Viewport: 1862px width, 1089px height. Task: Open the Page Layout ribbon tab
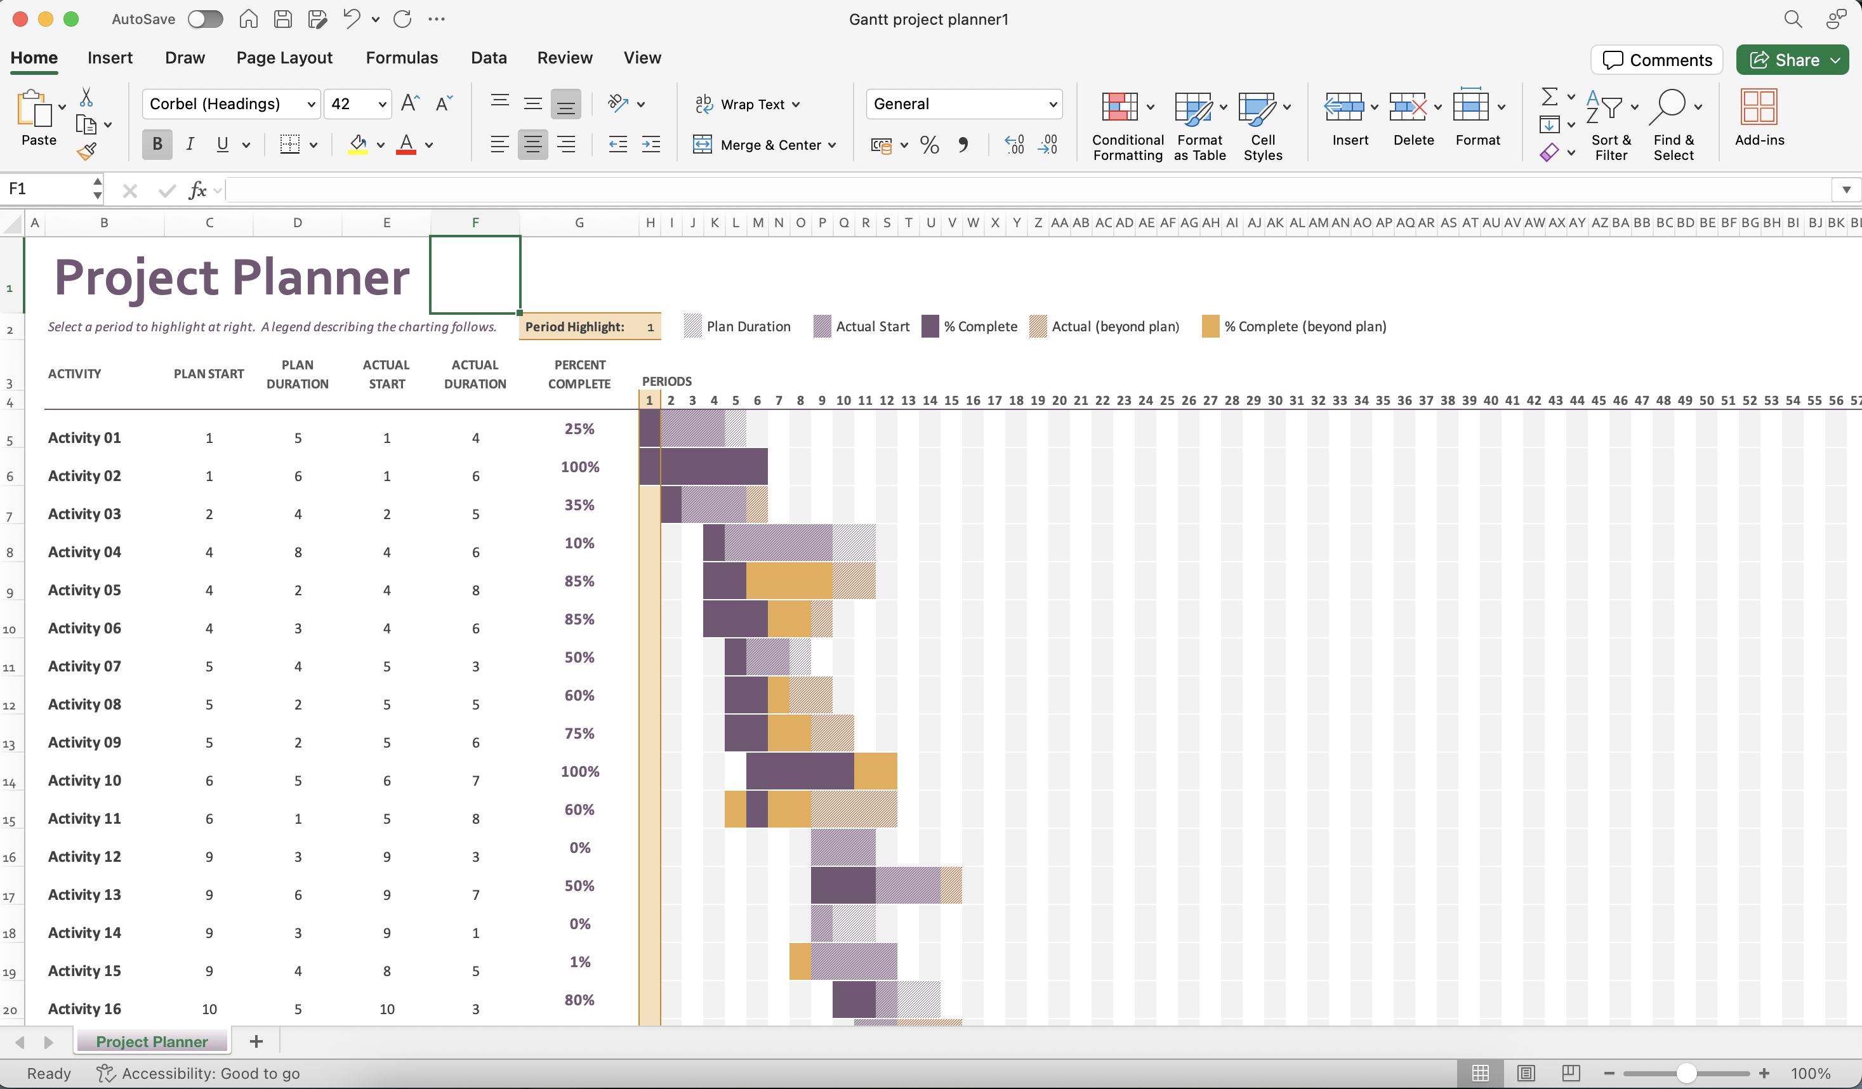(x=284, y=58)
